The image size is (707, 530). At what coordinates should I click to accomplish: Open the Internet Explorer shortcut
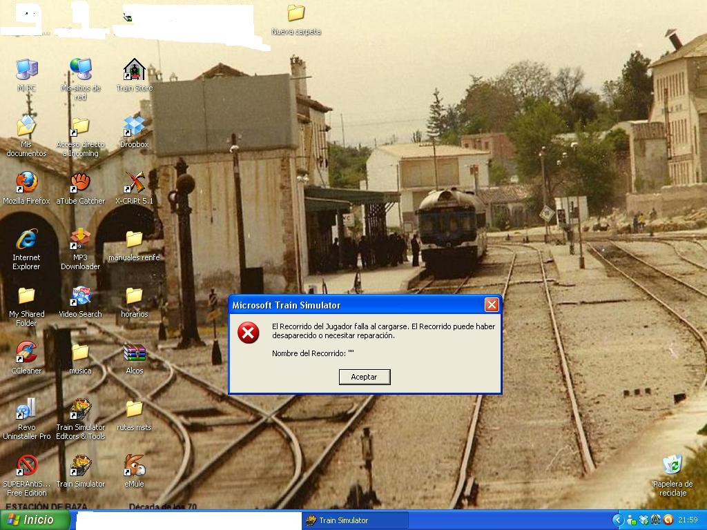point(26,239)
